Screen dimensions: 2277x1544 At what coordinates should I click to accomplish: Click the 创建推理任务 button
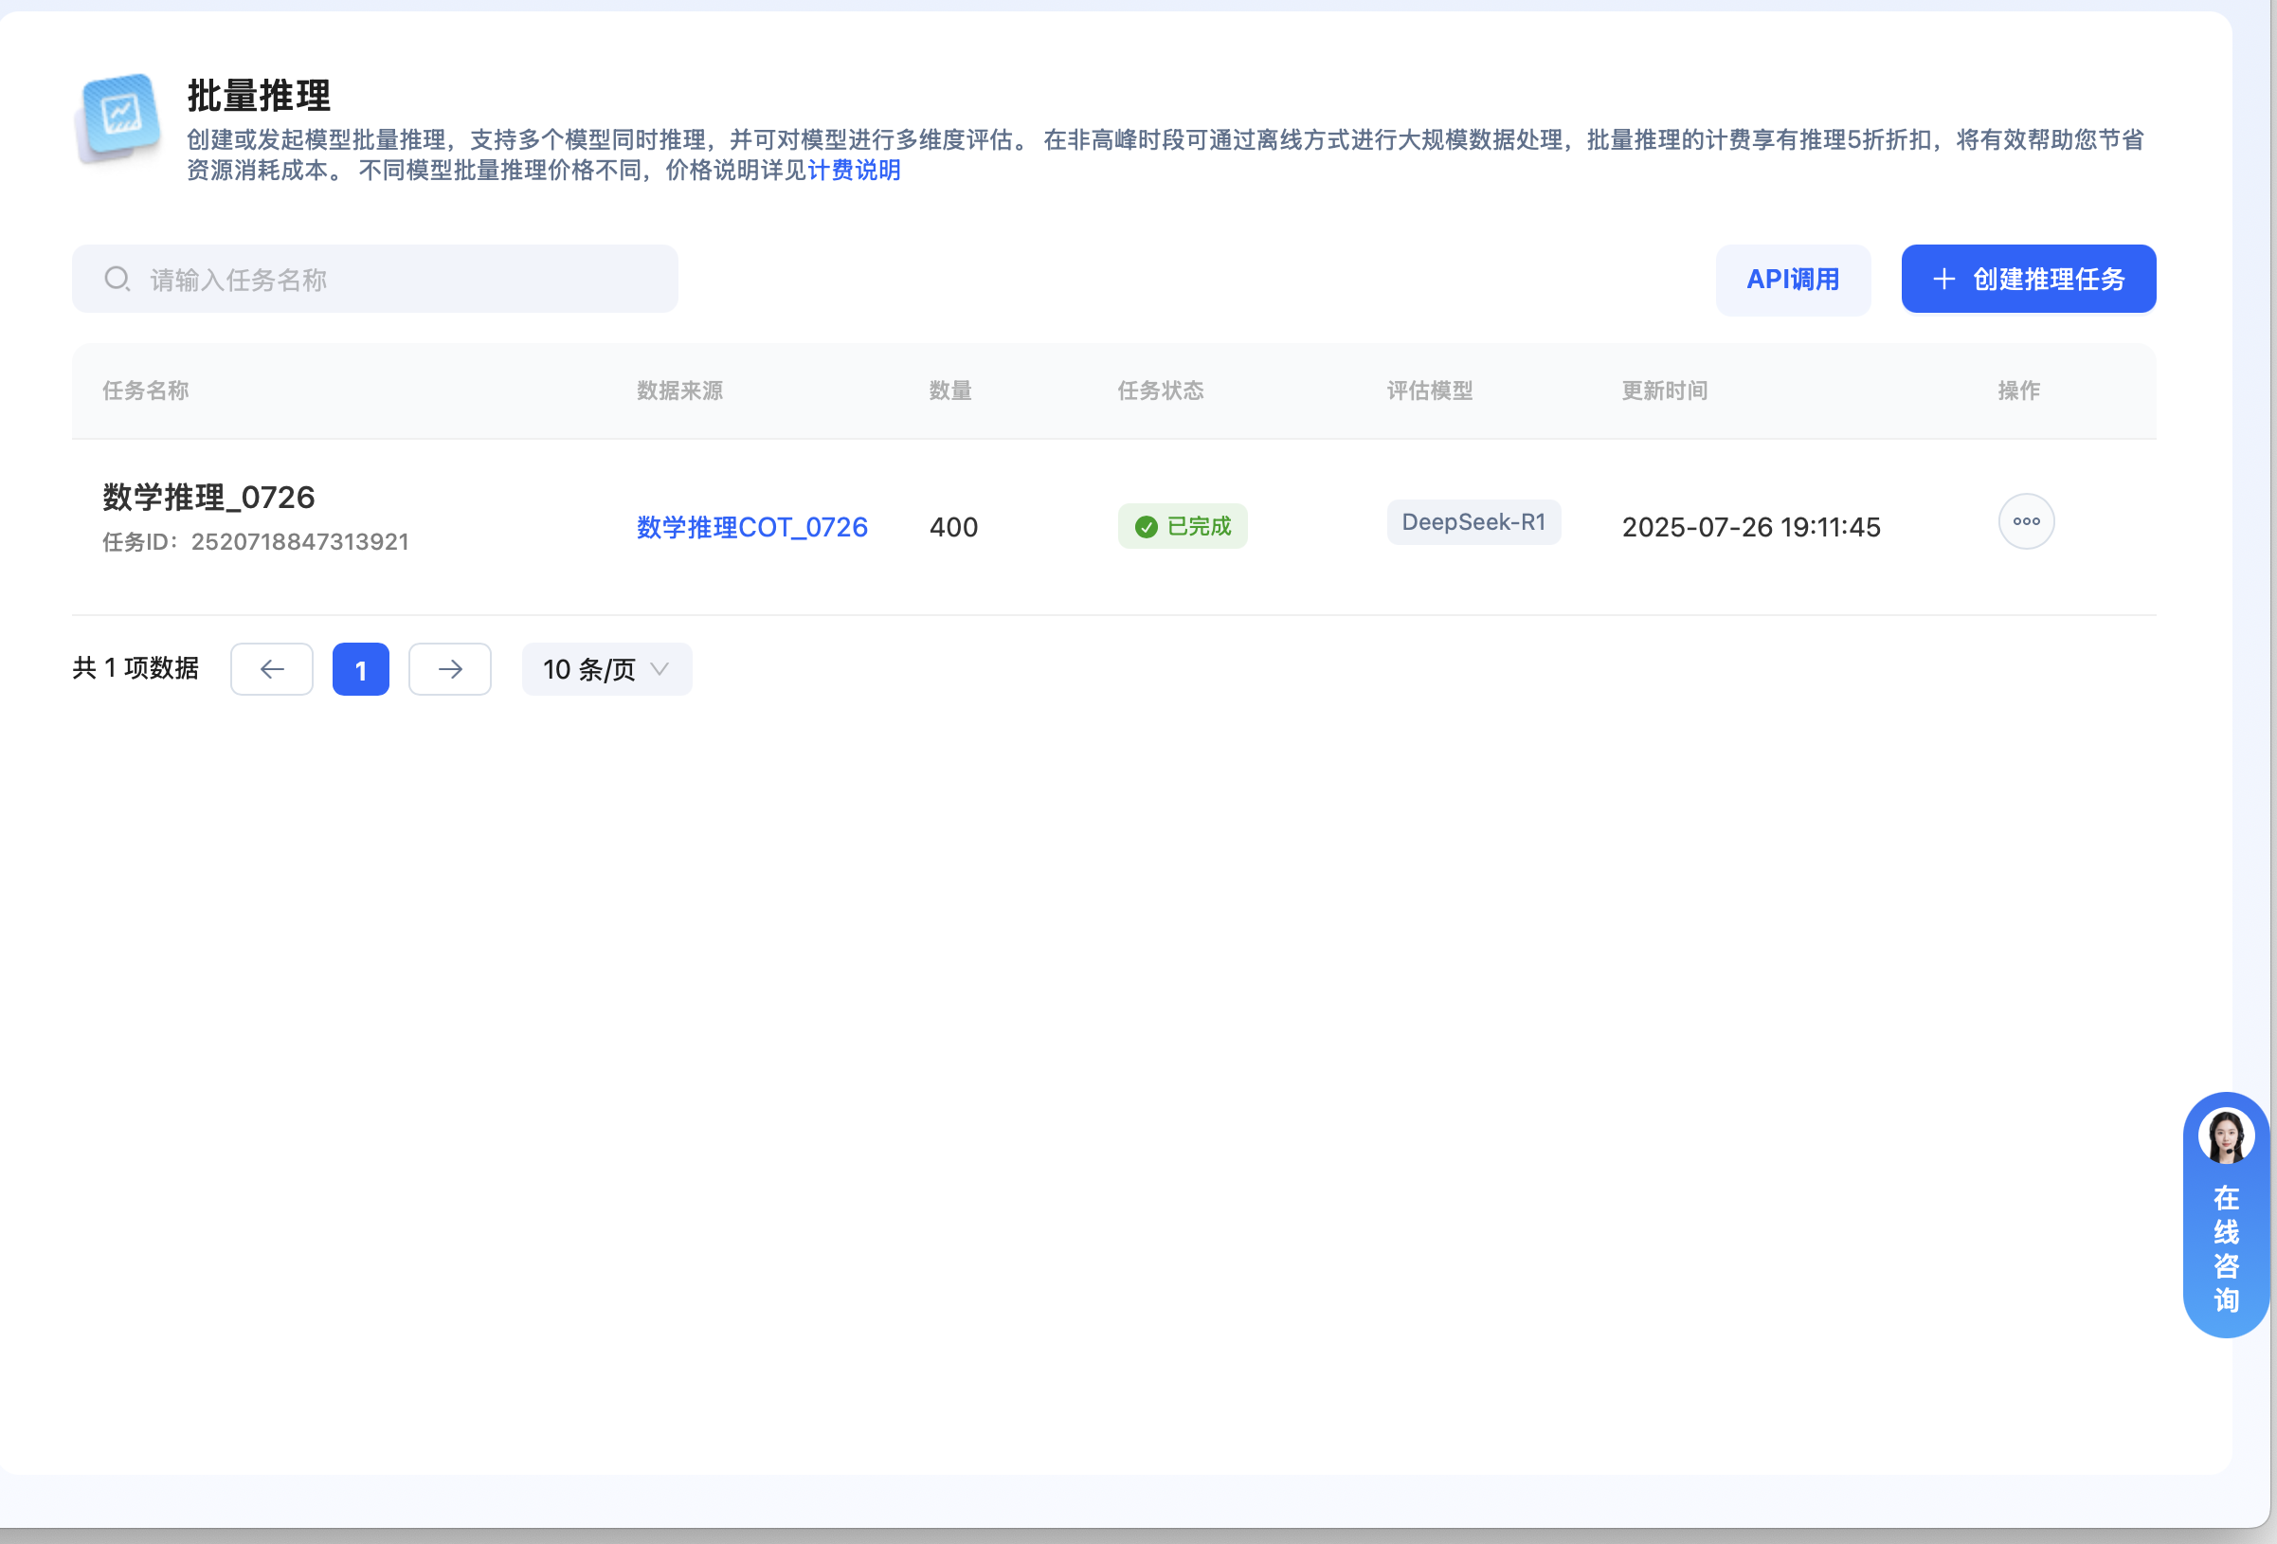(2028, 279)
